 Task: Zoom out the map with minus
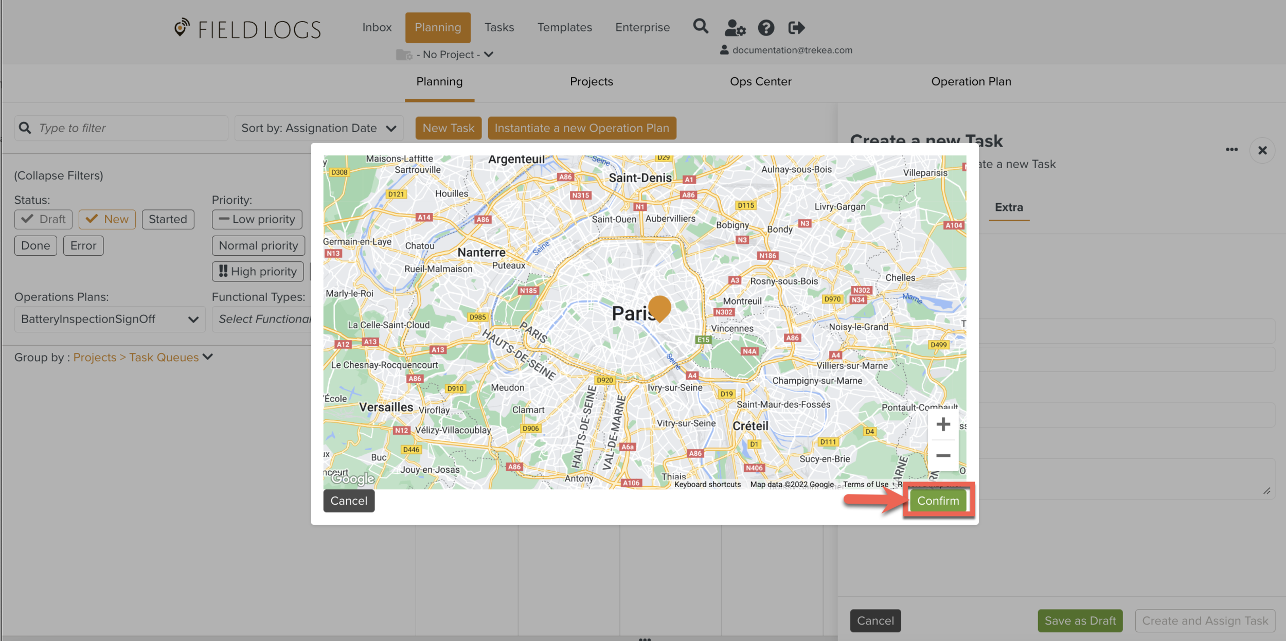943,456
